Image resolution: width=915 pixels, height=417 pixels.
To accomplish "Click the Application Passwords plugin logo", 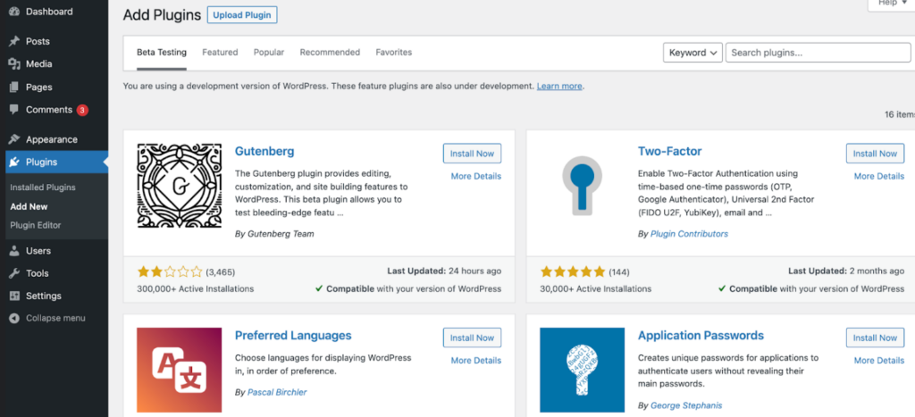I will click(582, 370).
